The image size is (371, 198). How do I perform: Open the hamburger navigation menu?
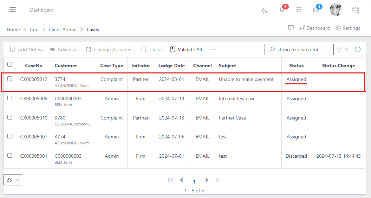click(13, 10)
